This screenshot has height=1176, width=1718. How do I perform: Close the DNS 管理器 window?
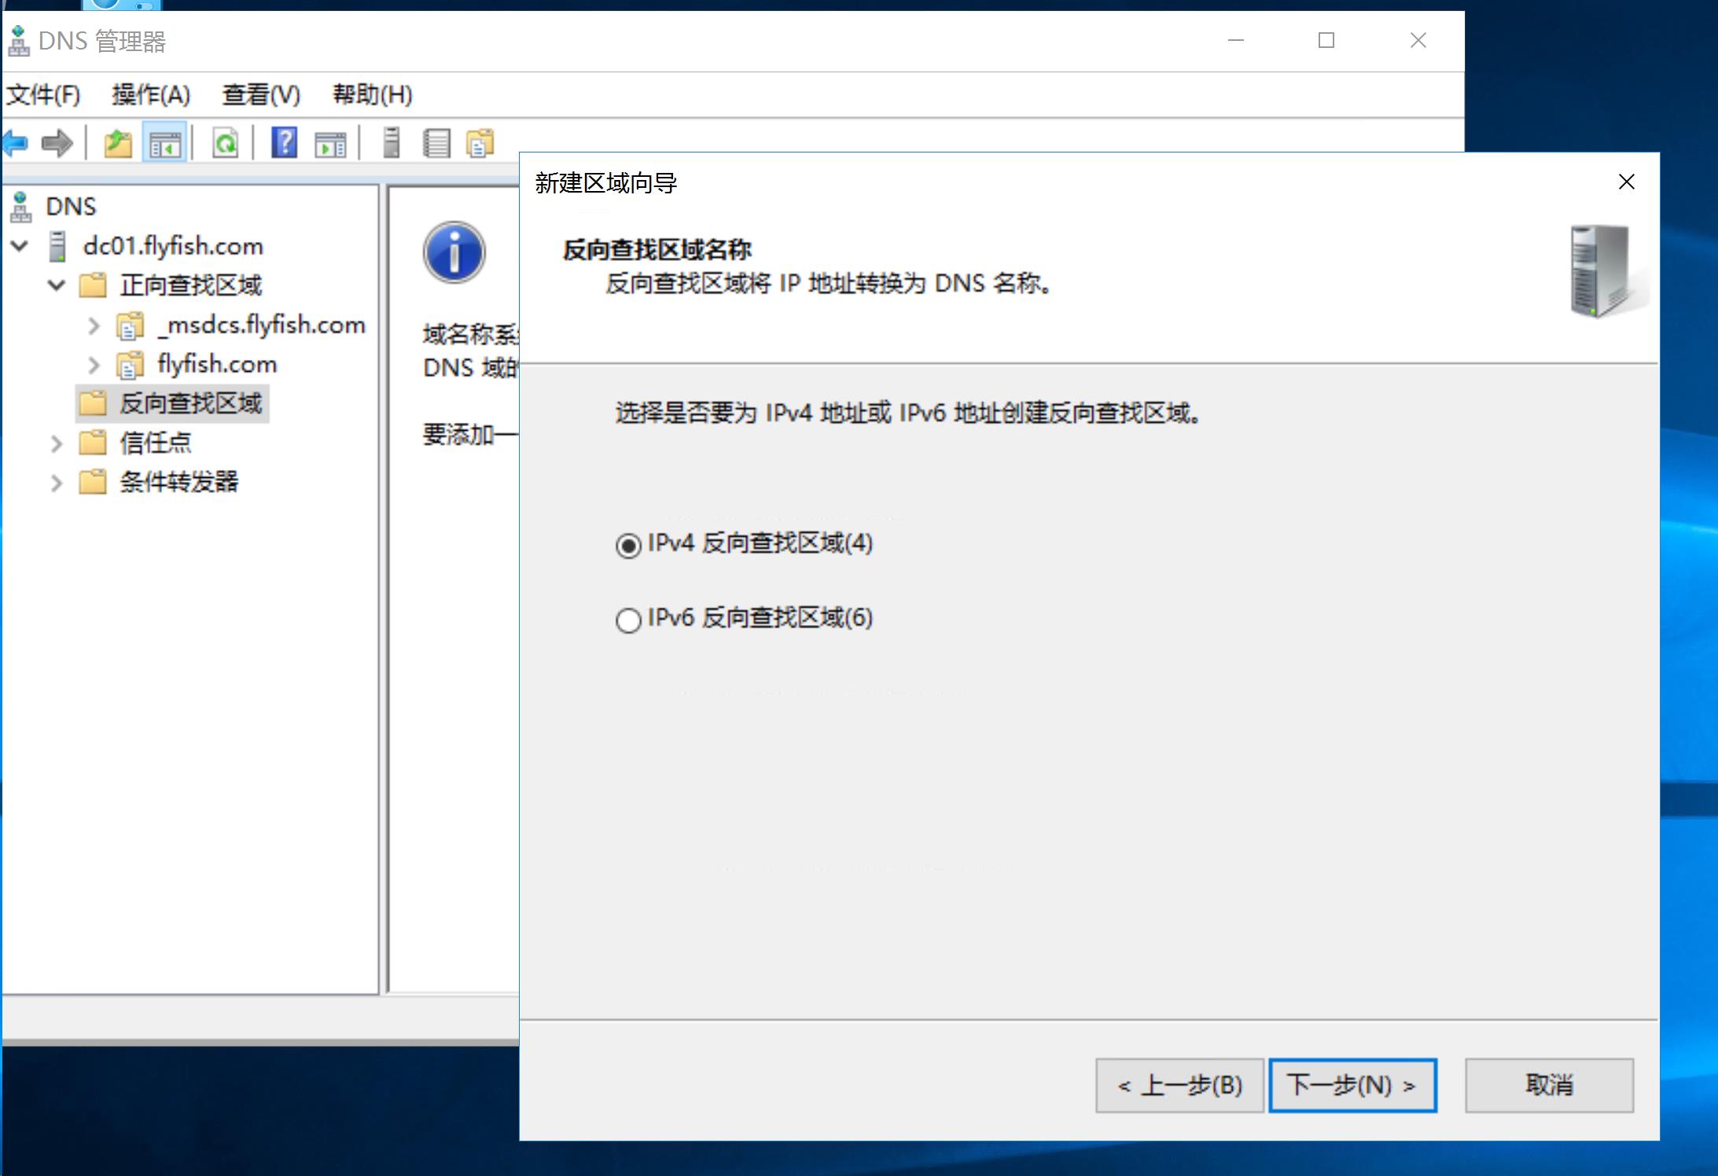click(x=1418, y=40)
